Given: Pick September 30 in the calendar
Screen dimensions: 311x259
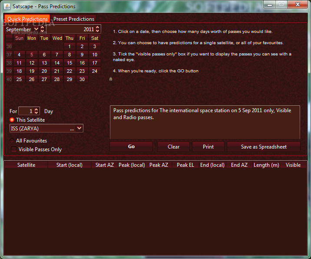Looking at the screenshot, I should [82, 79].
